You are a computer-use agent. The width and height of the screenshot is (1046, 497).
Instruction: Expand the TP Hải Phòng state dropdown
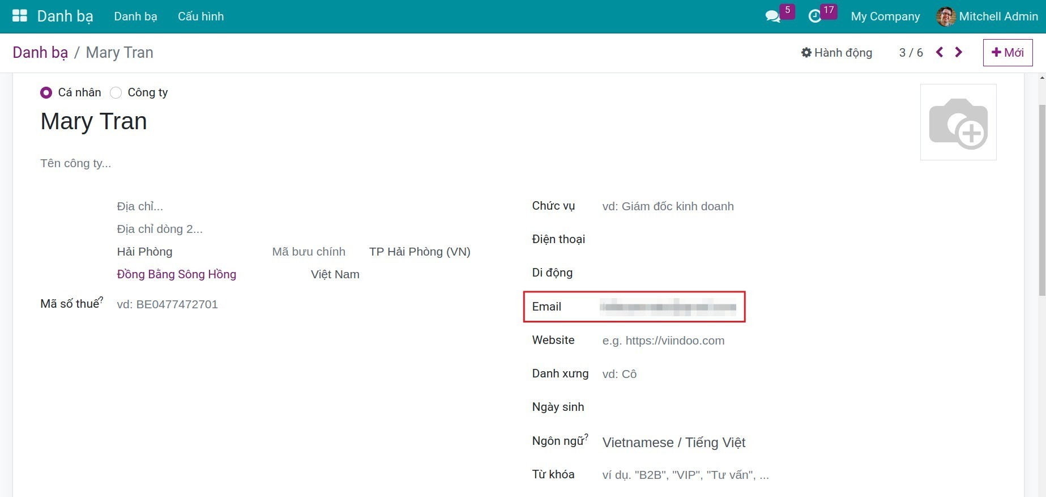(420, 252)
